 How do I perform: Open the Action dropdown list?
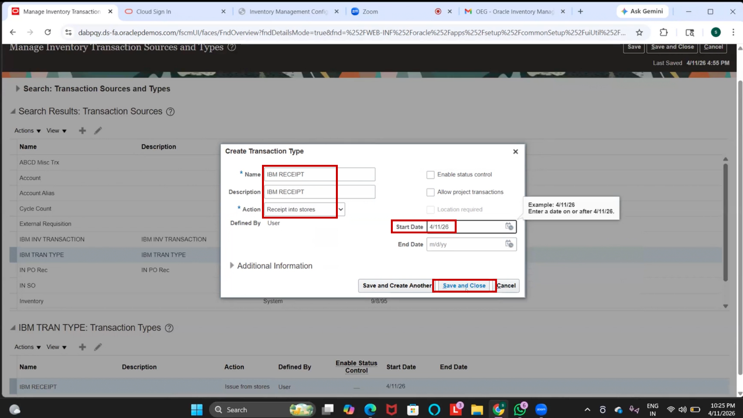pos(341,209)
